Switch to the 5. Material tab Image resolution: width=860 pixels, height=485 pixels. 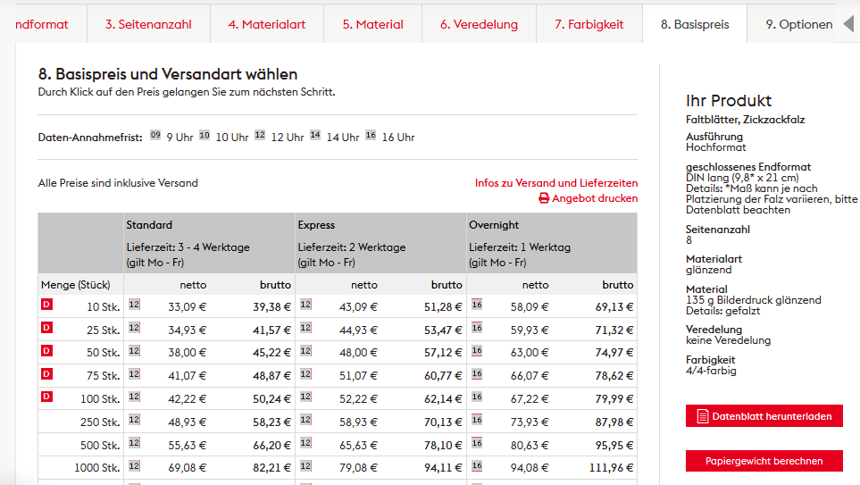point(372,24)
